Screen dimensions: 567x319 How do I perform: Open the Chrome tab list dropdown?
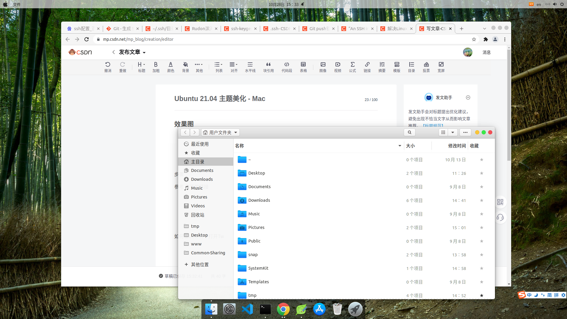pos(484,29)
